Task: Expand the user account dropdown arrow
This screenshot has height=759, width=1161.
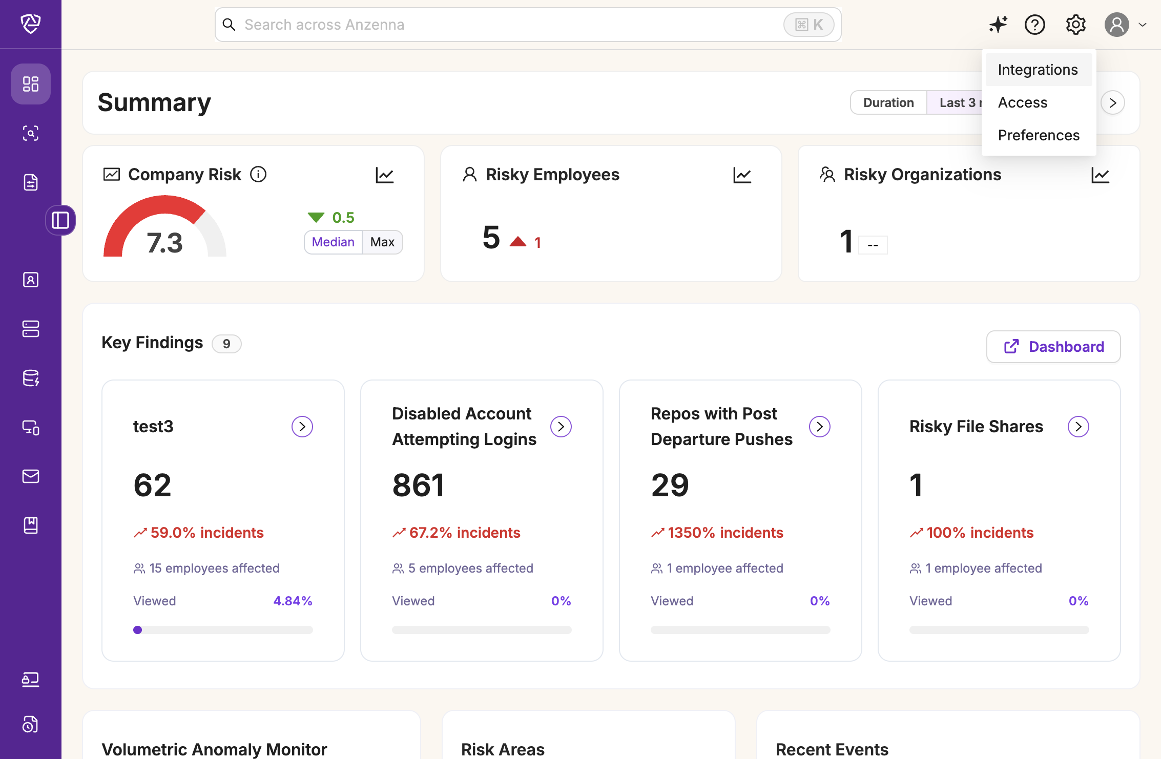Action: (1142, 25)
